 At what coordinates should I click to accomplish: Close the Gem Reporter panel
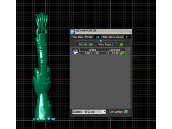[130, 32]
